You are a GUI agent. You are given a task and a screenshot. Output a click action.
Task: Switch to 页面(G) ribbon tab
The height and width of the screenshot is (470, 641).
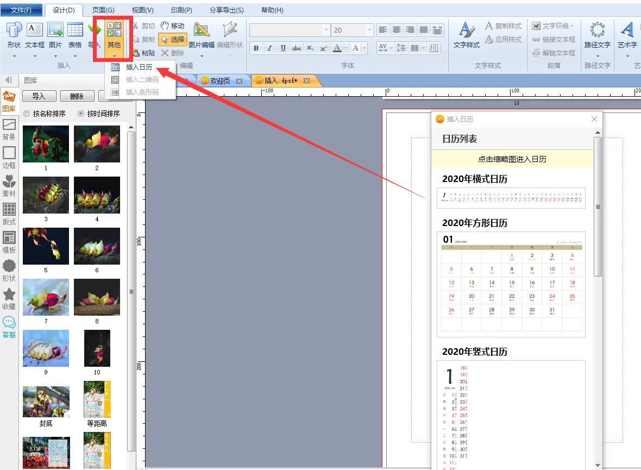[x=103, y=10]
